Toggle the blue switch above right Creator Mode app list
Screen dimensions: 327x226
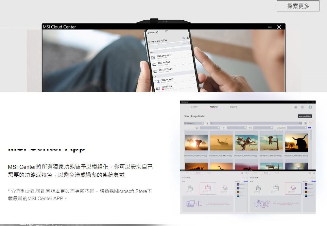[x=312, y=181]
